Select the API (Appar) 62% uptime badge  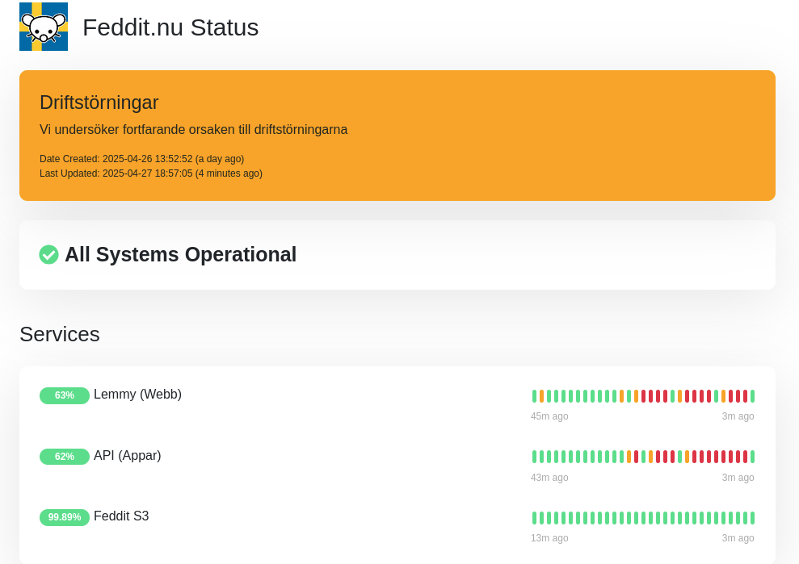[64, 457]
